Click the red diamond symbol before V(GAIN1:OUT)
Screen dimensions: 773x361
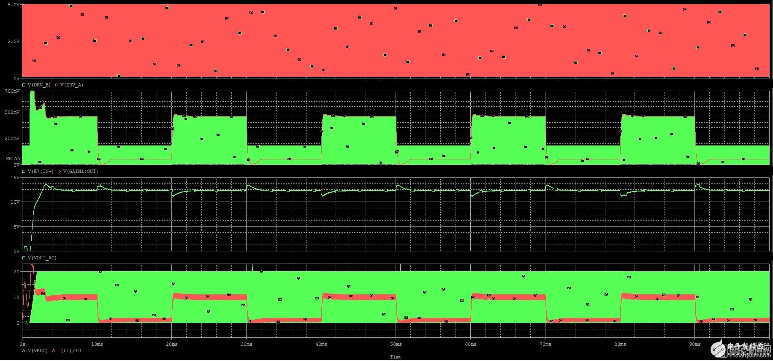pyautogui.click(x=60, y=172)
